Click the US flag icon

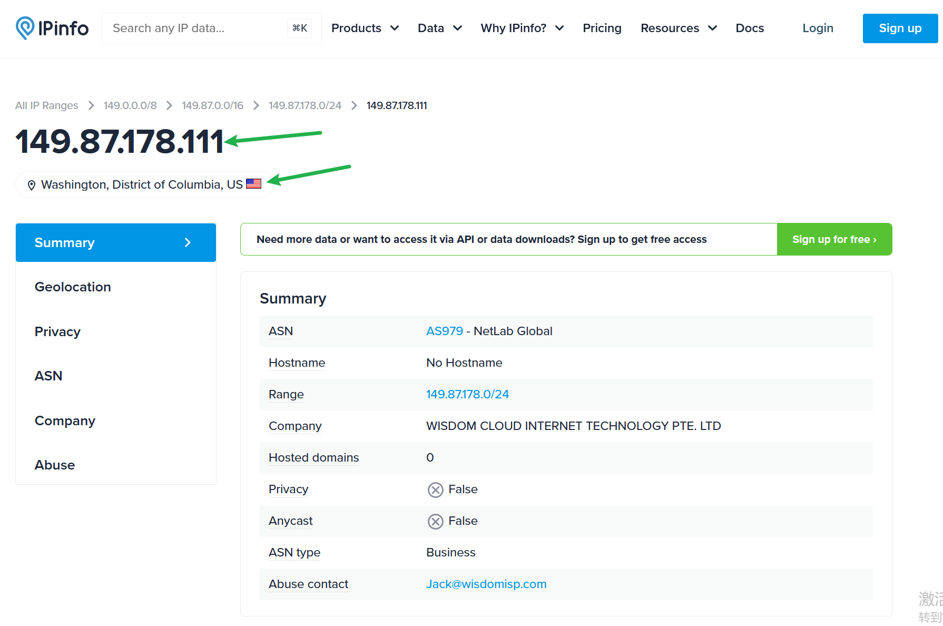coord(253,184)
